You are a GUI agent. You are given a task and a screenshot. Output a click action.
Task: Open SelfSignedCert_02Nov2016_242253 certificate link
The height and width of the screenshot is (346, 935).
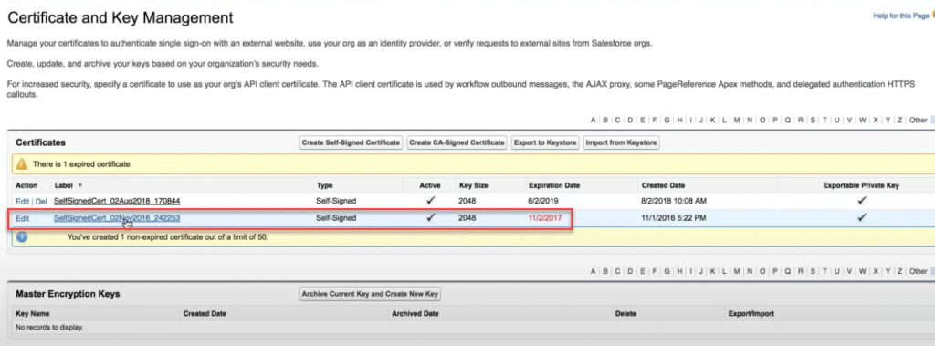(117, 218)
